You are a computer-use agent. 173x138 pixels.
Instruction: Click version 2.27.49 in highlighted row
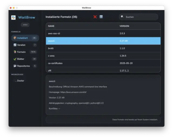124,41
